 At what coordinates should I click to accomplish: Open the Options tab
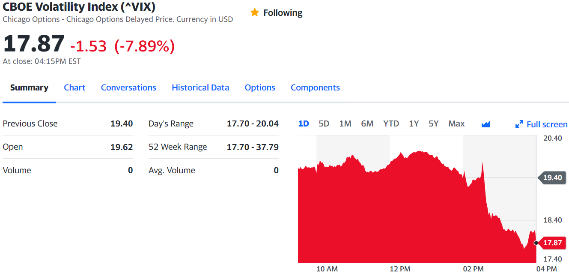(260, 87)
